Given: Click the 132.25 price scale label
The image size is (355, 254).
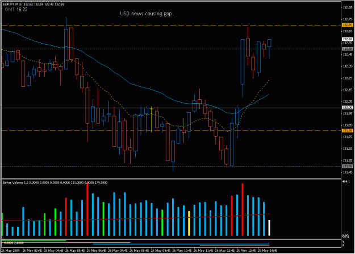Looking at the screenshot, I should [348, 78].
